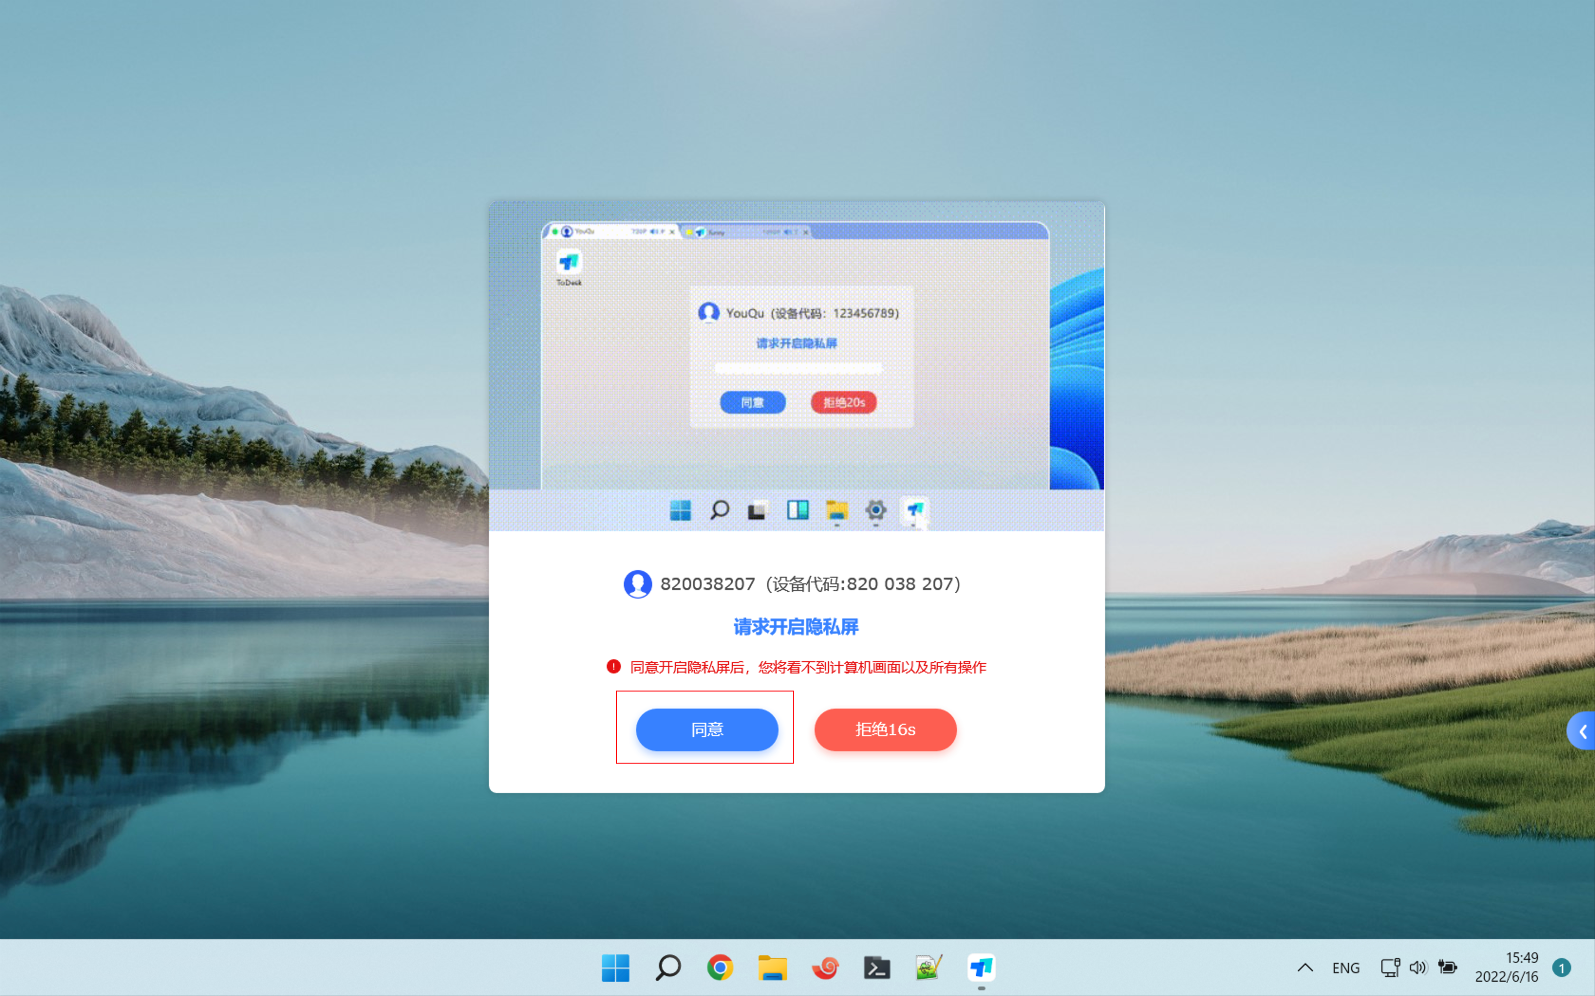Image resolution: width=1595 pixels, height=996 pixels.
Task: Open the red swirl app icon
Action: click(x=825, y=968)
